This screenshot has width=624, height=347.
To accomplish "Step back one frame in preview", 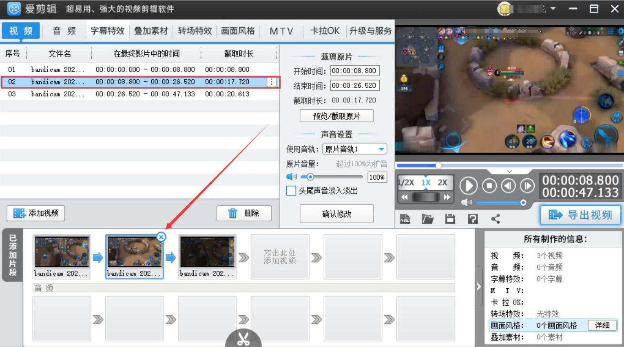I will coord(508,186).
